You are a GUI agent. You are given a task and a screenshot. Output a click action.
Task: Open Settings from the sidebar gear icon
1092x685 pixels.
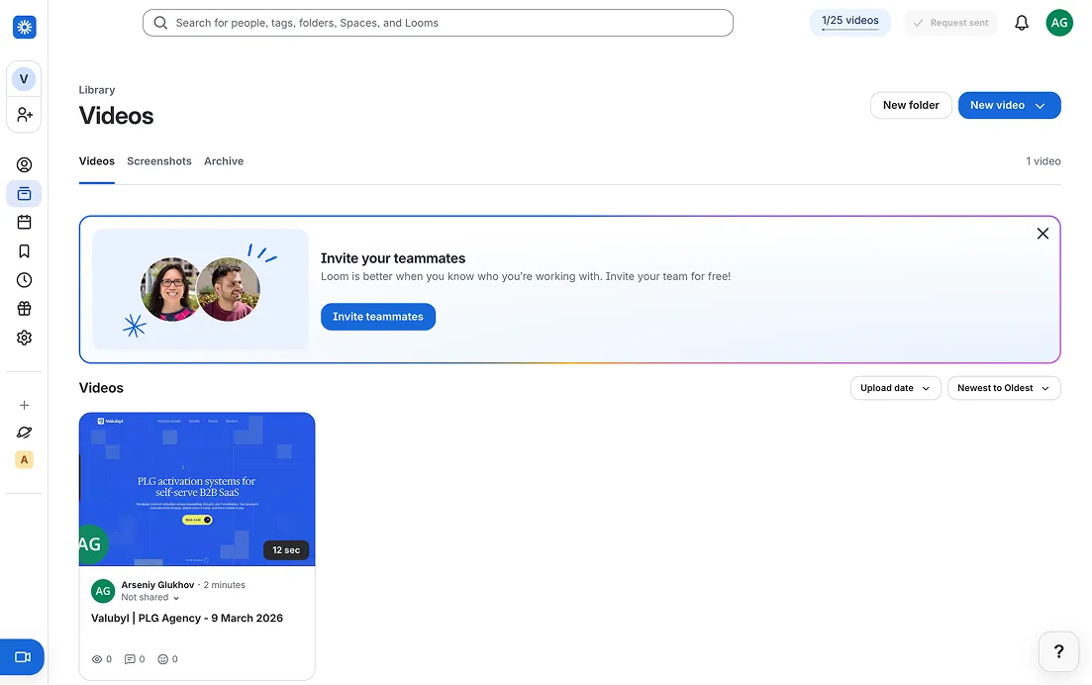tap(24, 337)
